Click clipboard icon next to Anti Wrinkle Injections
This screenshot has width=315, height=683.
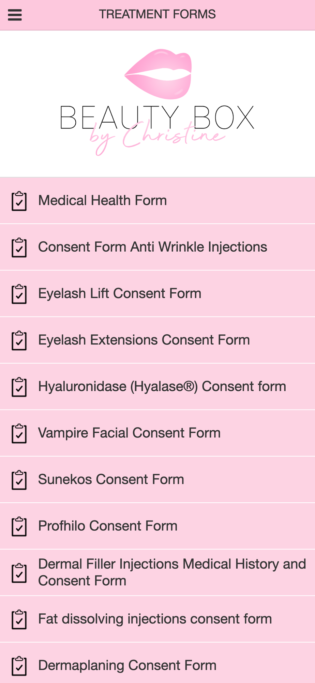pyautogui.click(x=19, y=248)
